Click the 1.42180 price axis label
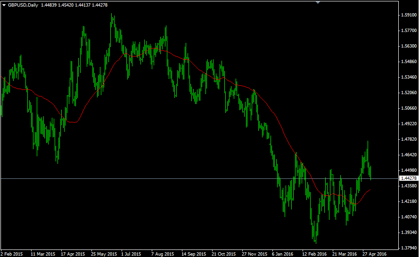 click(409, 201)
